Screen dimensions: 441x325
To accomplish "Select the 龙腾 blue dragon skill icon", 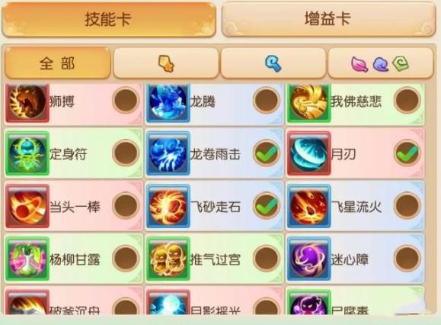I will (x=168, y=102).
